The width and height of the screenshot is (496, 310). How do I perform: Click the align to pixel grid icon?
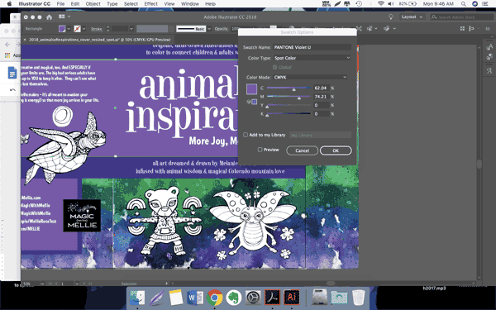tap(386, 28)
